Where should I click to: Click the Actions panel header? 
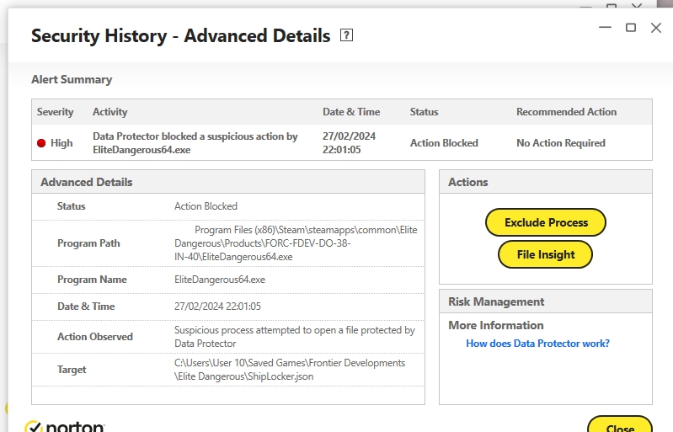(x=546, y=182)
